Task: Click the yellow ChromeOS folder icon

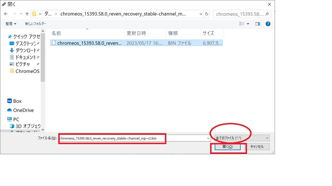Action: coord(12,71)
